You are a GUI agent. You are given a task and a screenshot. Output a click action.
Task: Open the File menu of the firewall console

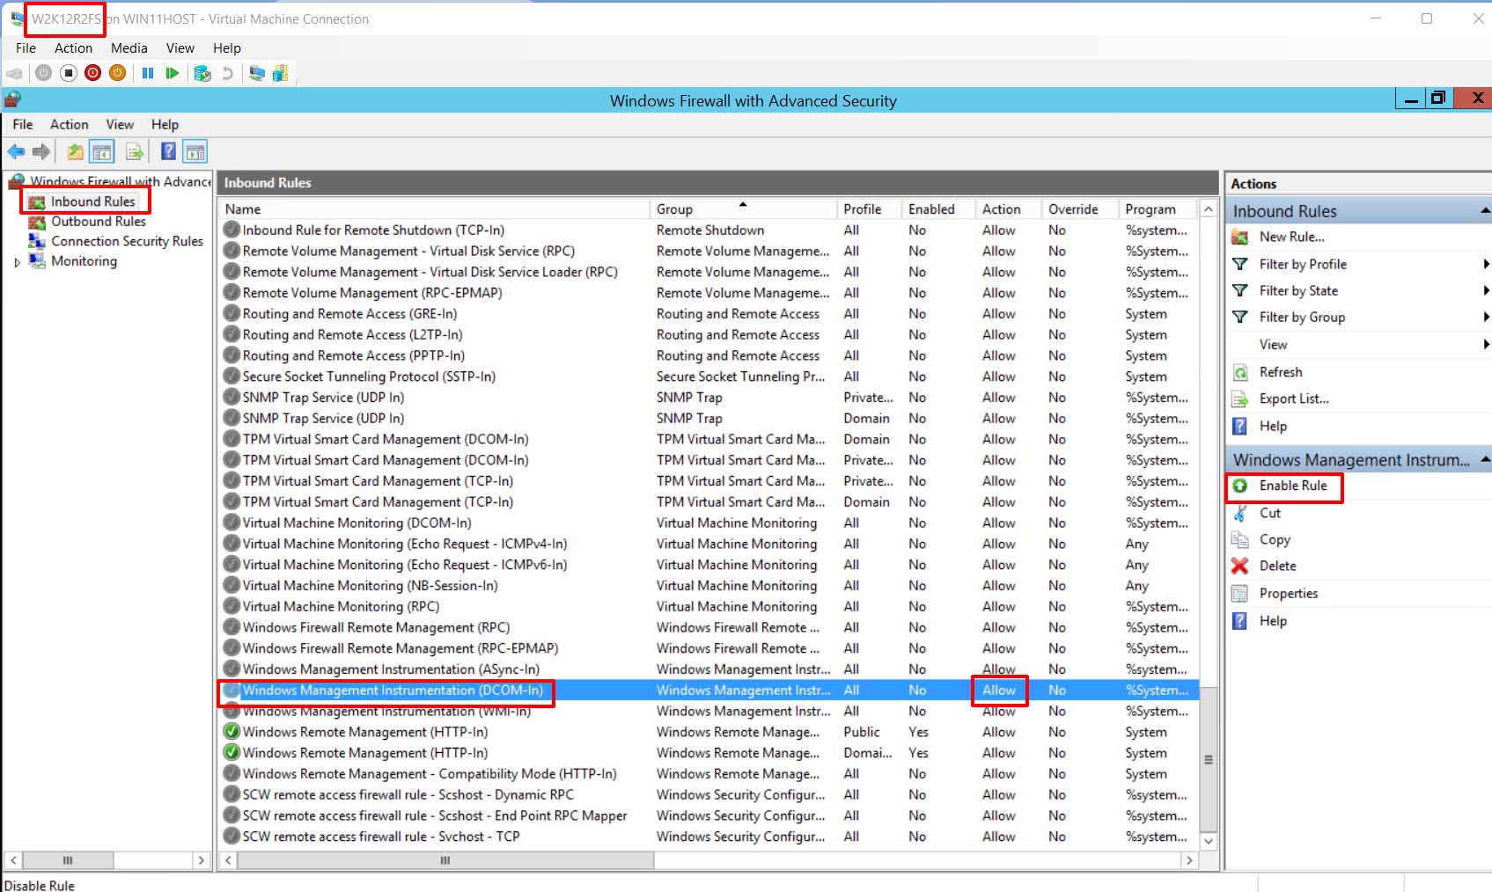coord(23,125)
